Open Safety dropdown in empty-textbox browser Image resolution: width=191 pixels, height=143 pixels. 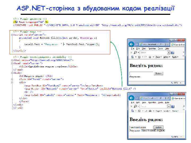point(167,57)
